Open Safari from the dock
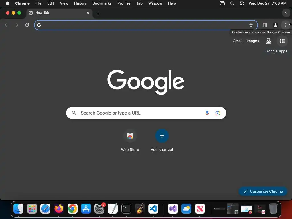 pos(45,208)
